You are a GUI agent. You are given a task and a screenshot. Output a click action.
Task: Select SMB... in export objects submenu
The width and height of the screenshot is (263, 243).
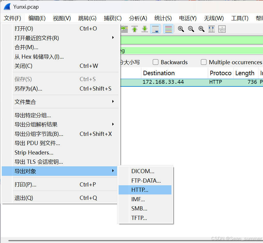[145, 208]
